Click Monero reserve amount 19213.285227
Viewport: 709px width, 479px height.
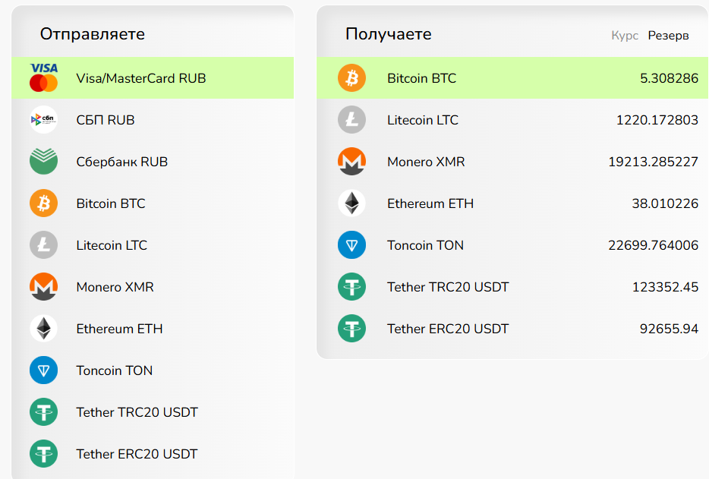point(653,162)
